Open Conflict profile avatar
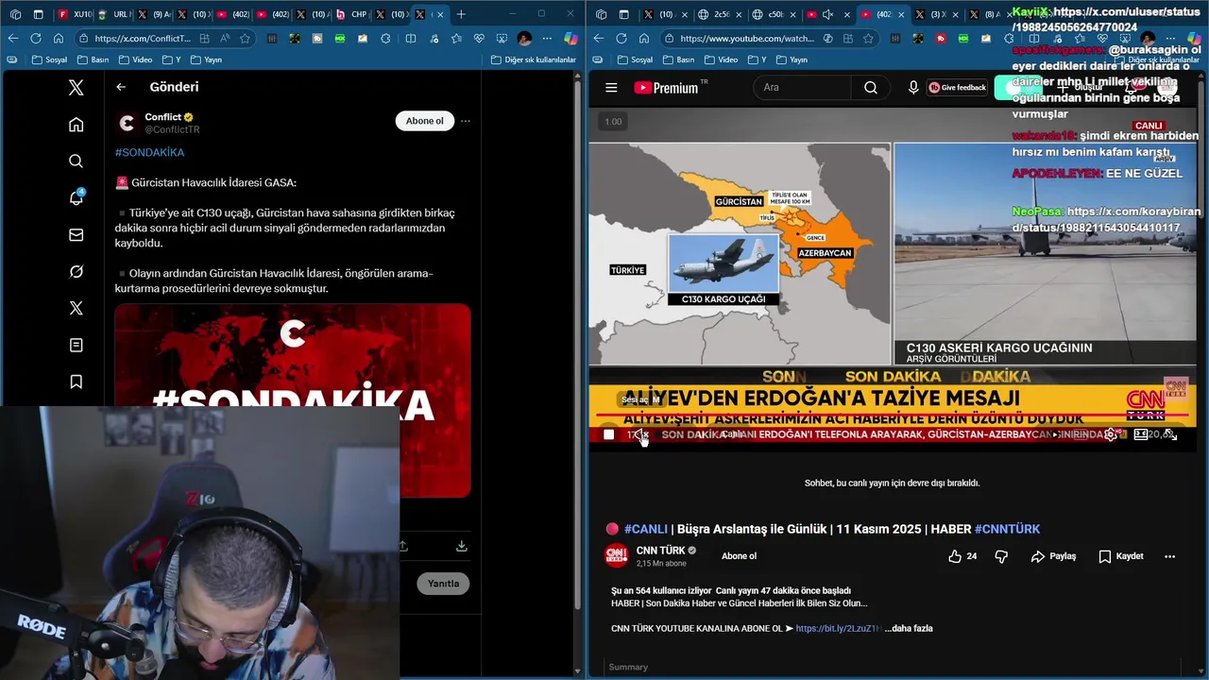This screenshot has height=680, width=1209. [x=127, y=123]
